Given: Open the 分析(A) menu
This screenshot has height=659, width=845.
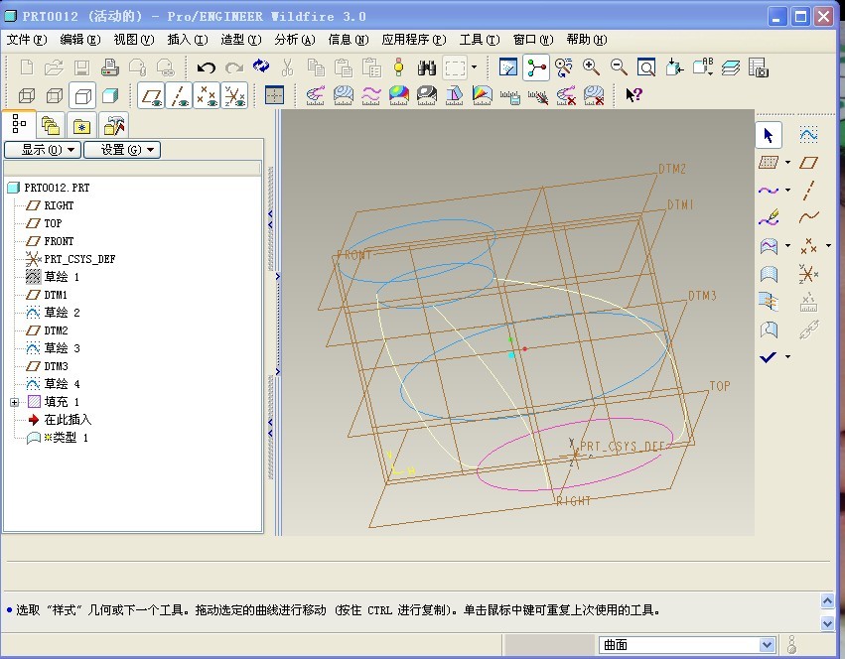Looking at the screenshot, I should click(295, 40).
